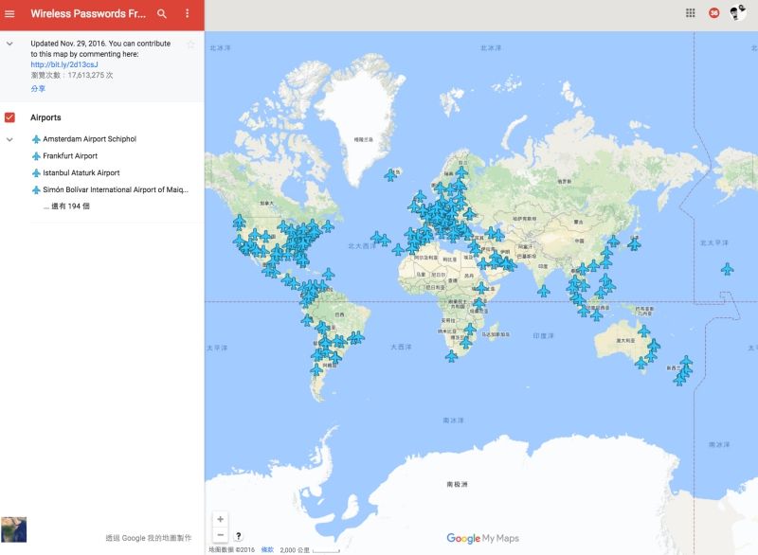This screenshot has height=555, width=758.
Task: Click the airplane marker over Greenland
Action: (x=390, y=175)
